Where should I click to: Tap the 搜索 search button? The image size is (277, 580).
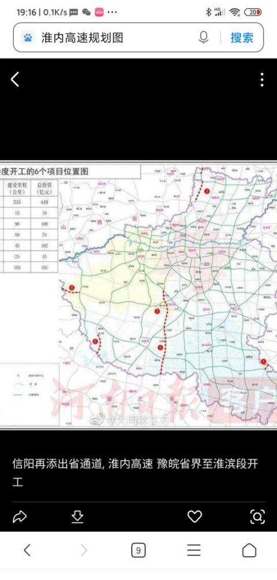coord(242,37)
